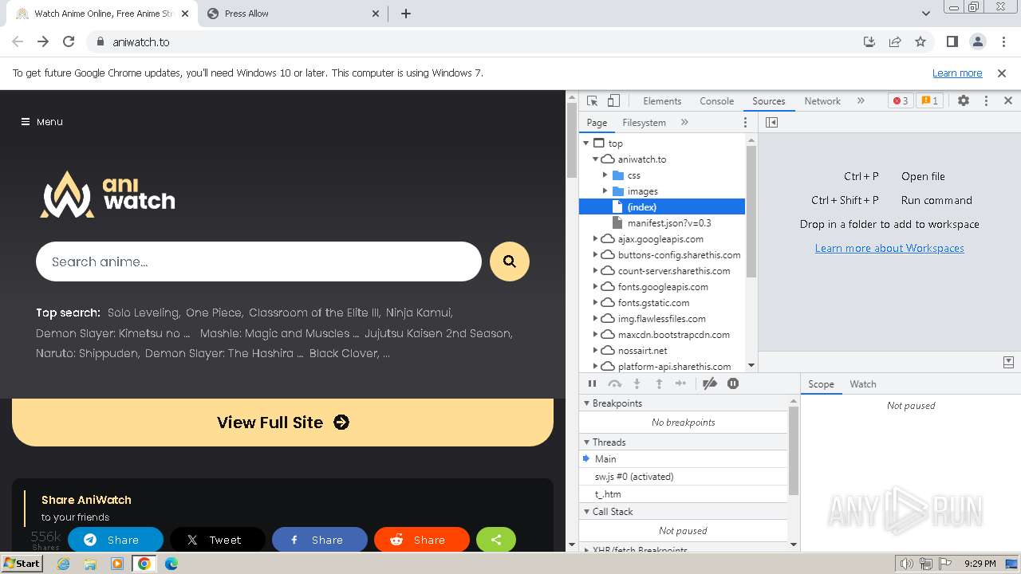1021x574 pixels.
Task: Dismiss the Chrome update infobar
Action: pos(1002,73)
